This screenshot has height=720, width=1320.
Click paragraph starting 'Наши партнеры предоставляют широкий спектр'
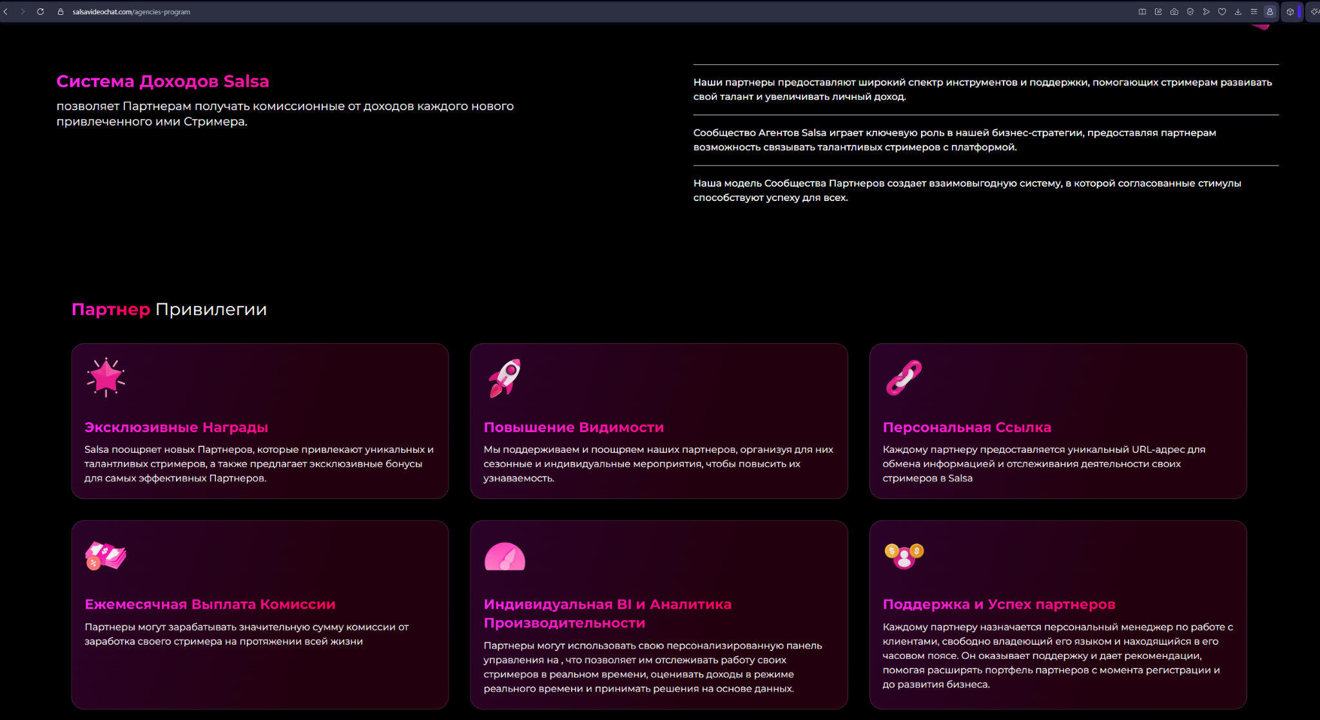983,90
